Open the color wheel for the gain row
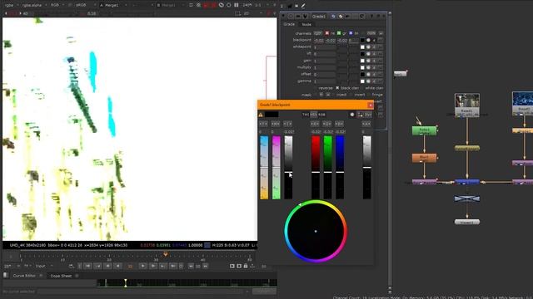Viewport: 533px width, 299px height. point(368,61)
